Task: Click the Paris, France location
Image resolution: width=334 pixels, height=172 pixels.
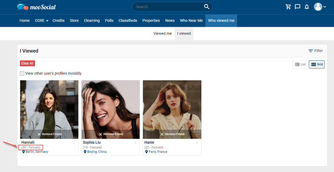Action: pos(158,152)
